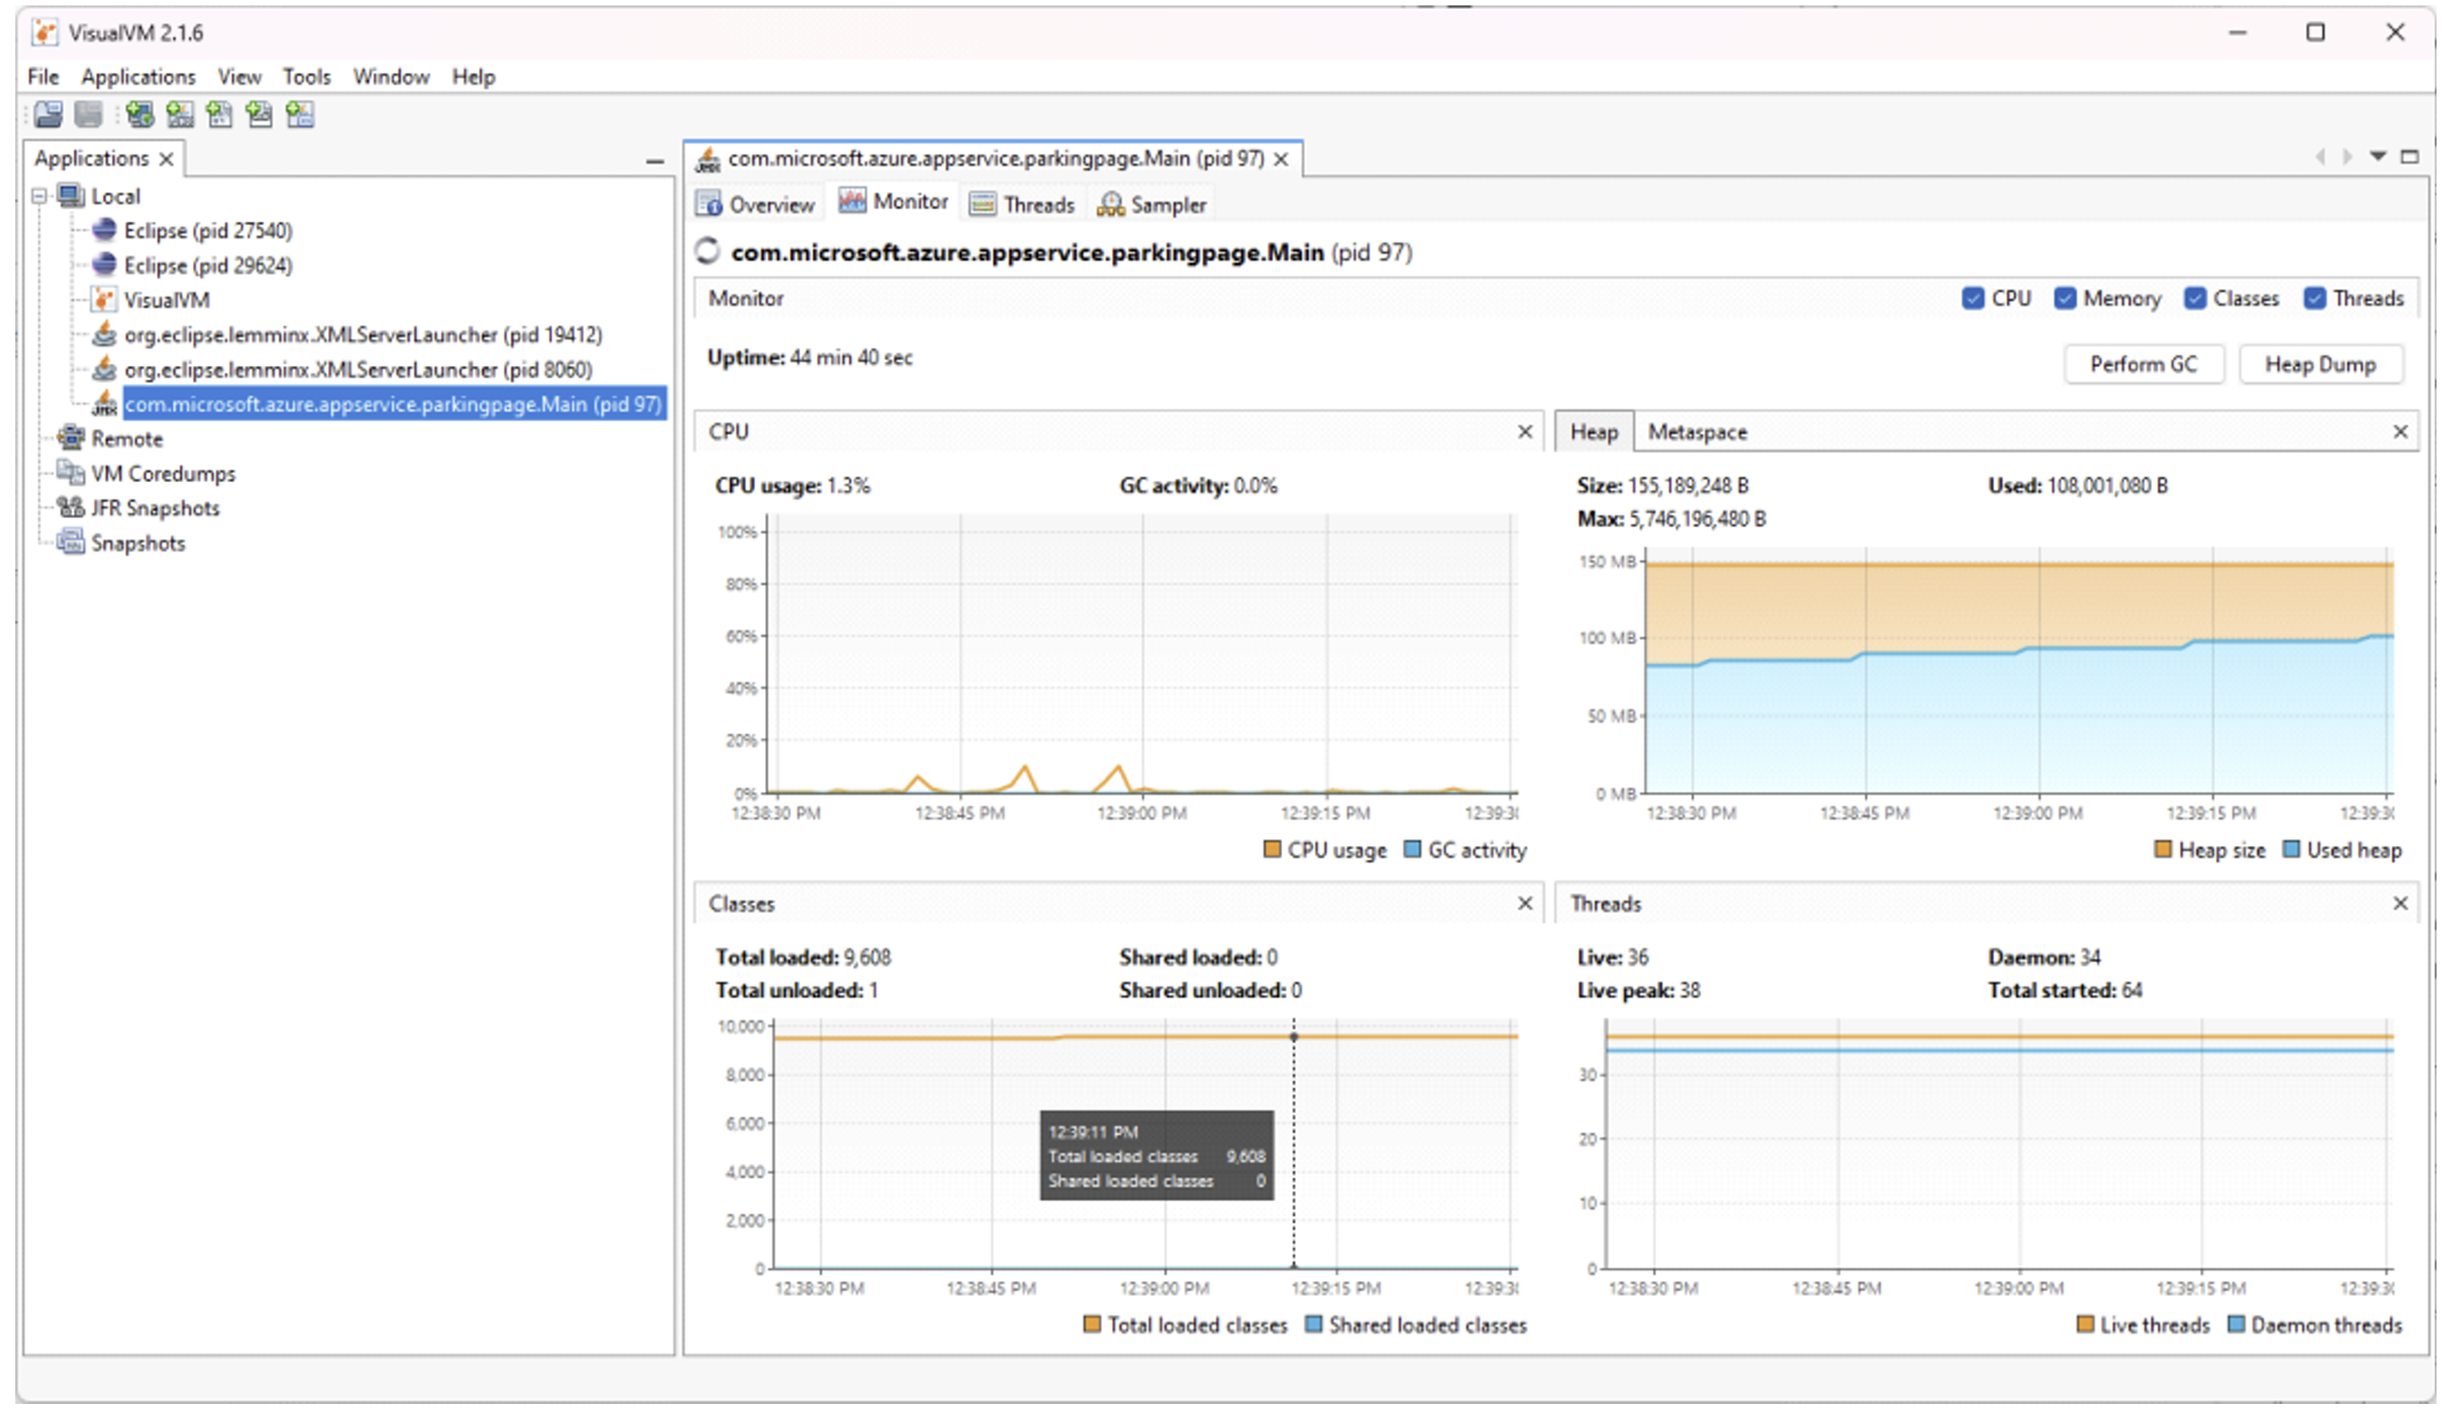Close the parkingpage.Main (pid 97) document tab
Screen dimensions: 2442x1412
pos(1281,159)
